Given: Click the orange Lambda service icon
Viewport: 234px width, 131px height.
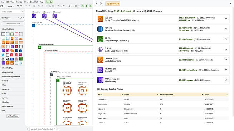Looking at the screenshot, I should pyautogui.click(x=100, y=59).
